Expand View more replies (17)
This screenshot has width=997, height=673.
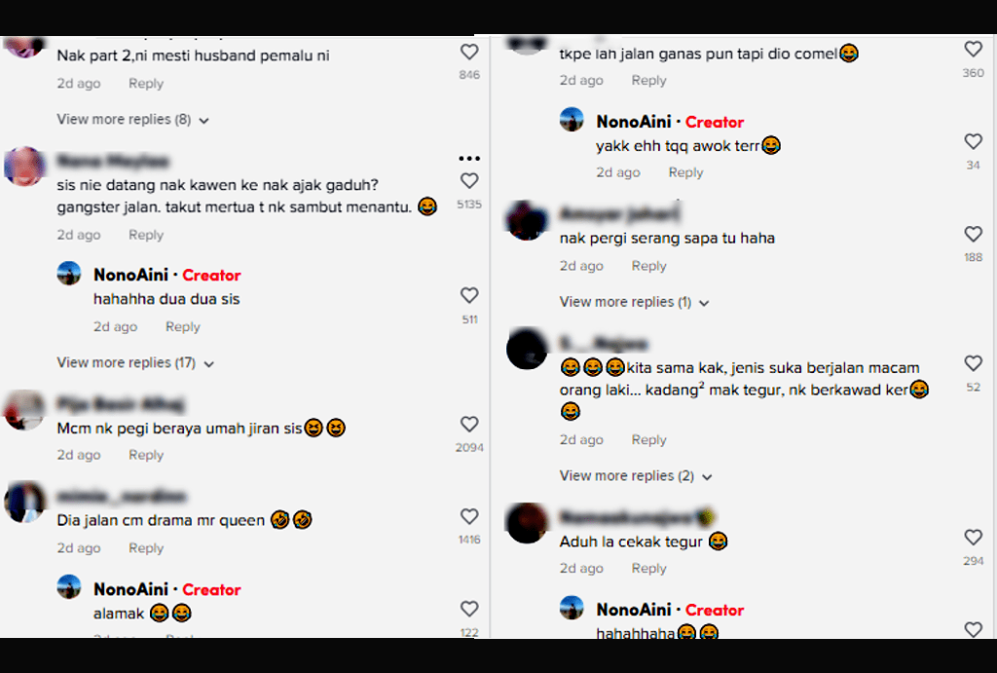(135, 362)
